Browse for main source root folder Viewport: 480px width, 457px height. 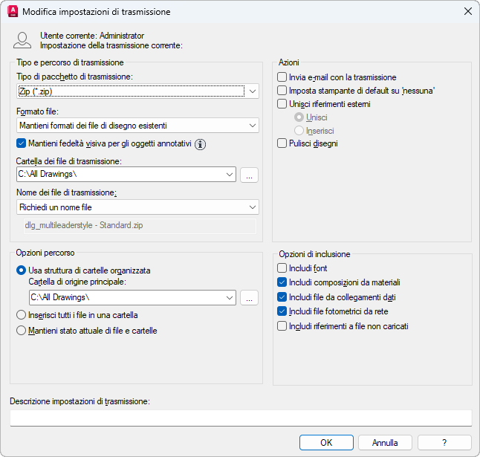(250, 298)
